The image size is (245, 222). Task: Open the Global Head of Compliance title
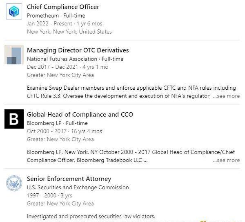(80, 115)
